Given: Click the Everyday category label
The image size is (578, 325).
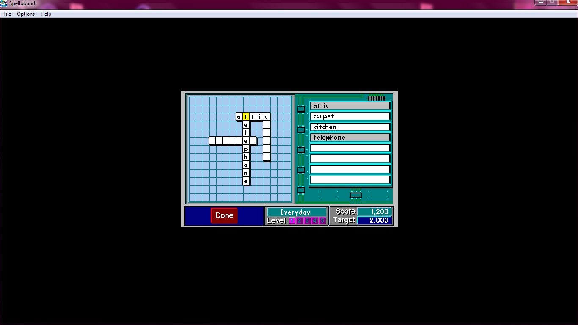Looking at the screenshot, I should 296,212.
